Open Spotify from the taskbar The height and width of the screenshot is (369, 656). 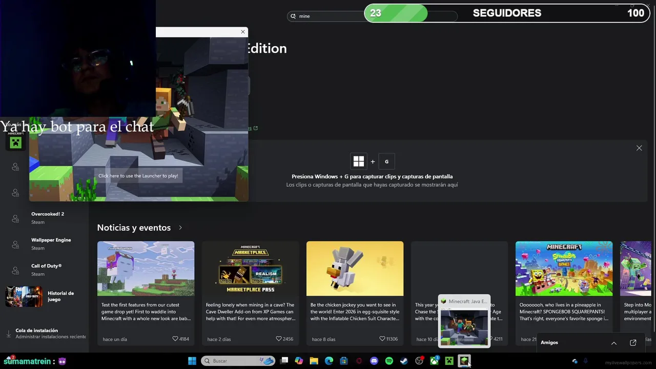[389, 361]
